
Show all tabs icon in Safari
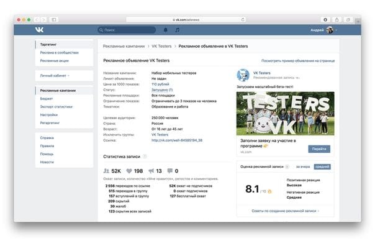click(348, 20)
